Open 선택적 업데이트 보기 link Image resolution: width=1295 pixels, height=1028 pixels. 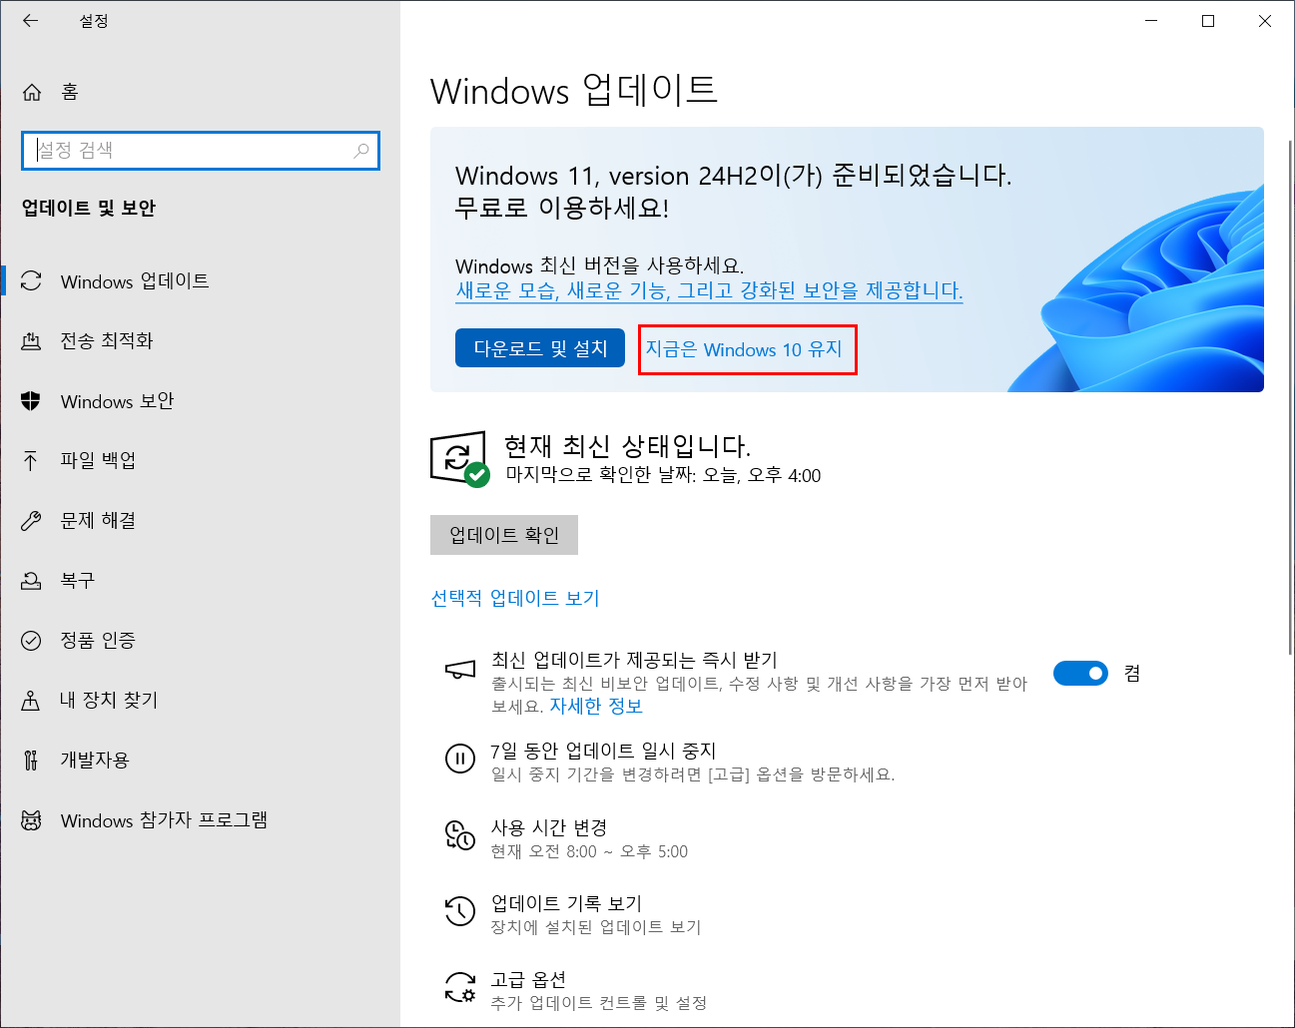tap(515, 598)
